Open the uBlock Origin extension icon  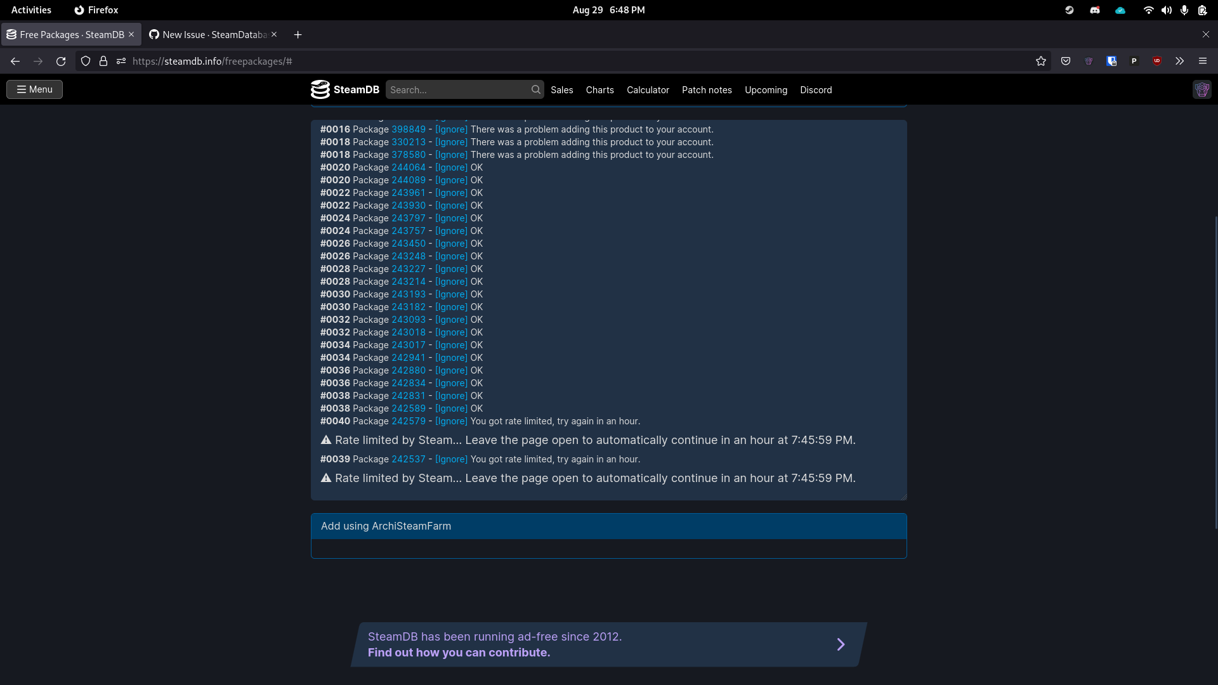coord(1158,61)
